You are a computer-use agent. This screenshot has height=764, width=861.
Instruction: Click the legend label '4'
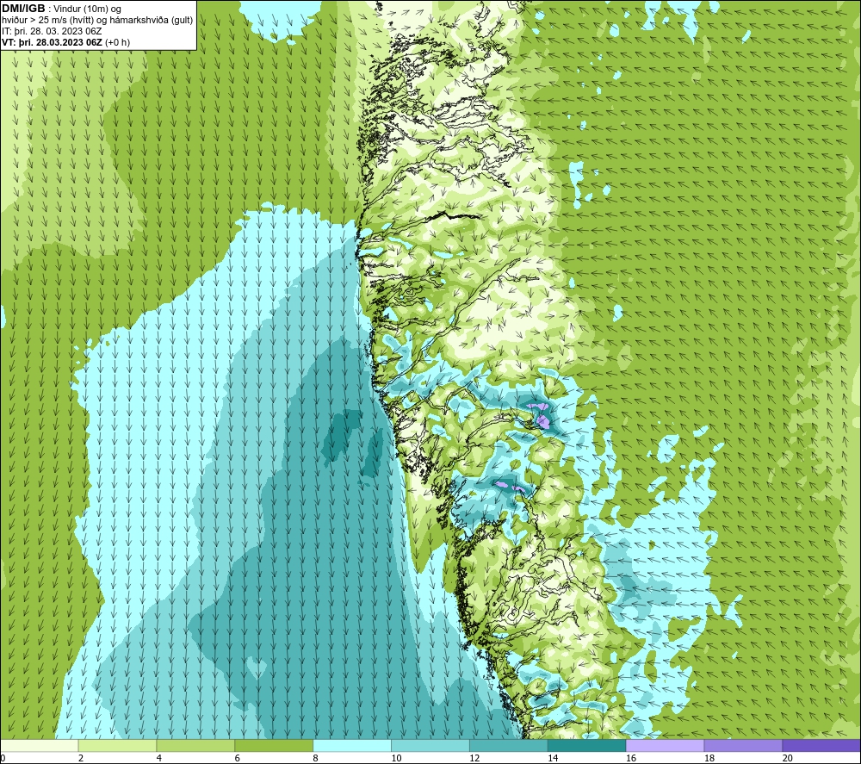(x=159, y=758)
